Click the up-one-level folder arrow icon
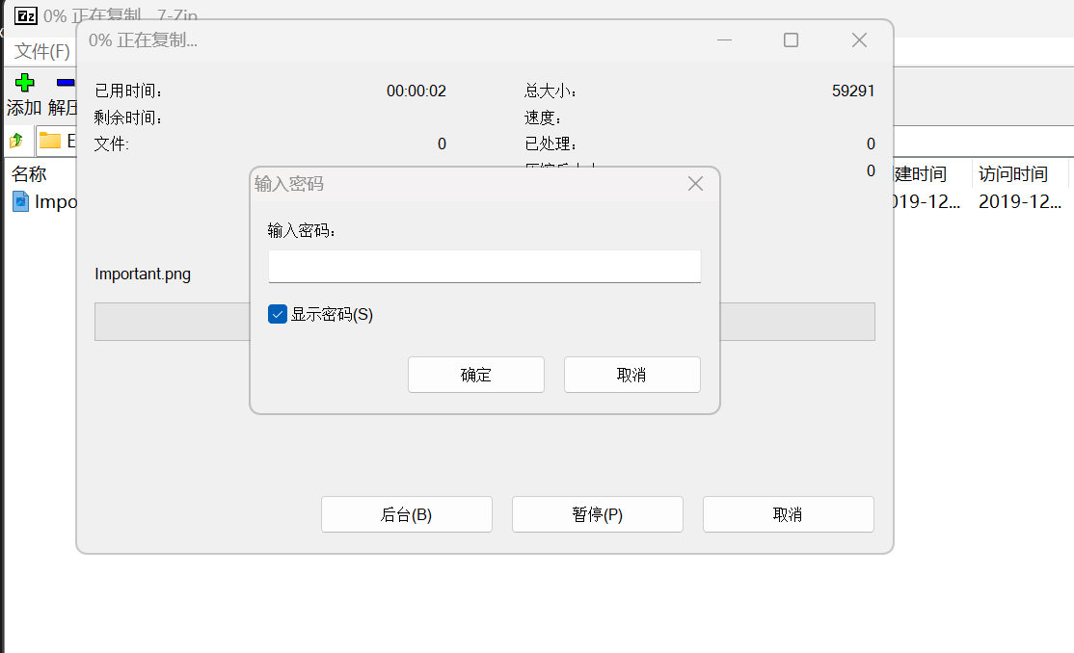Viewport: 1074px width, 653px height. click(16, 141)
